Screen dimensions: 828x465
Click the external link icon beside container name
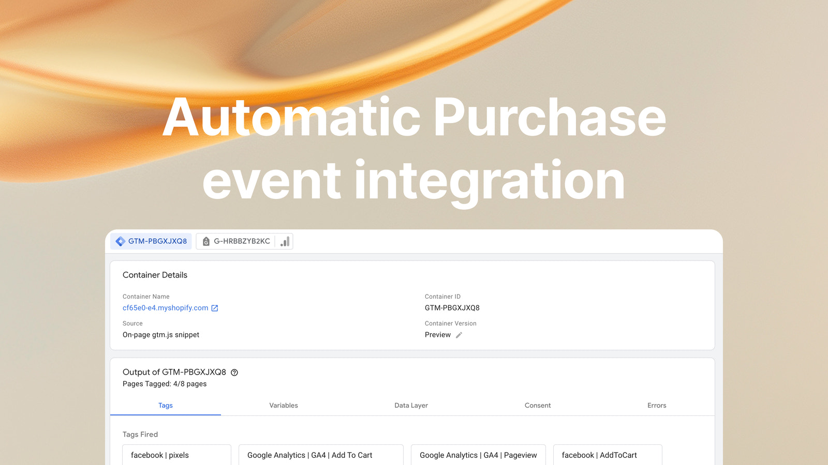pos(215,308)
